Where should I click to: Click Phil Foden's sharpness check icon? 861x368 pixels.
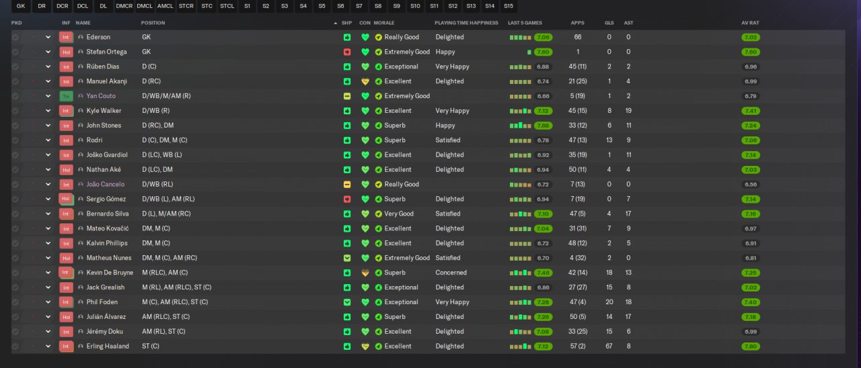click(347, 302)
